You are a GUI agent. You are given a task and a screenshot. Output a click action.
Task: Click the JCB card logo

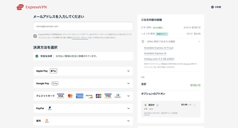(99, 96)
